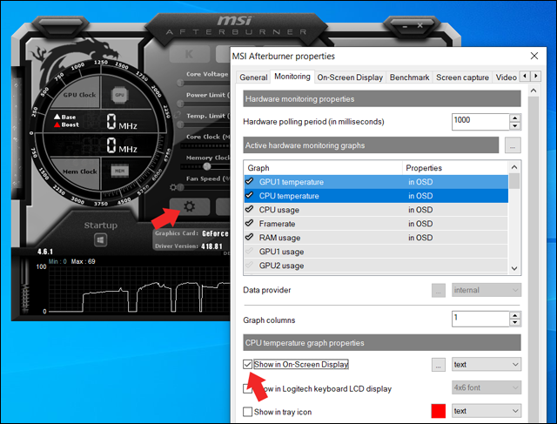Open On-Screen Display text type dropdown
This screenshot has width=557, height=424.
click(x=487, y=364)
